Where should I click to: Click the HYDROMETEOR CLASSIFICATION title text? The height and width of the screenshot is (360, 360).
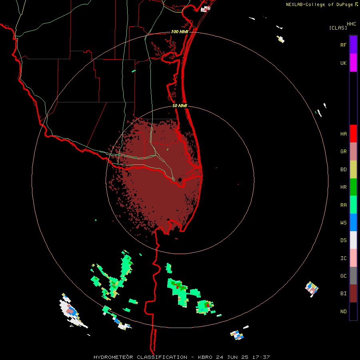(x=140, y=357)
